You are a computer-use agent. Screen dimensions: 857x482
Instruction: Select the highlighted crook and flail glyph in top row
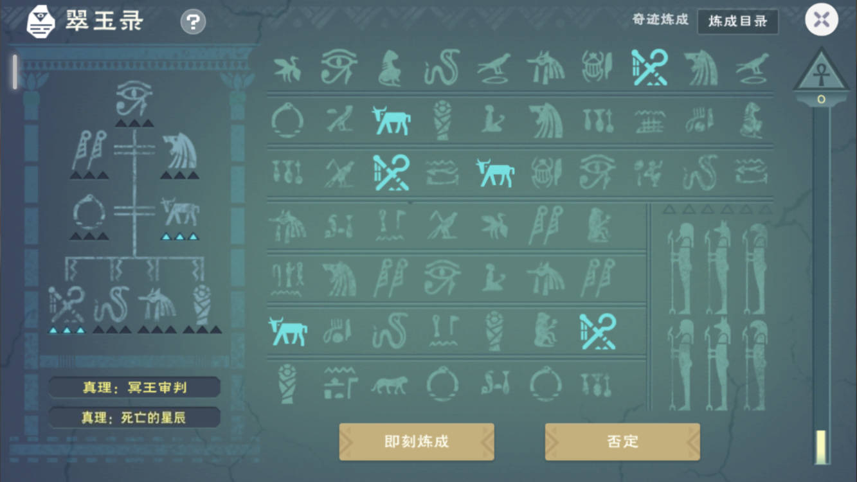pyautogui.click(x=649, y=67)
